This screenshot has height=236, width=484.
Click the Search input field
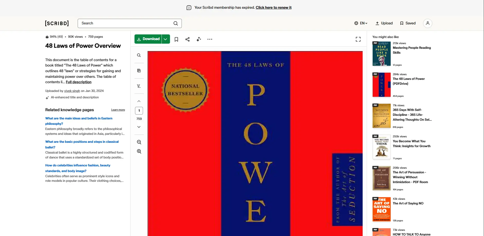pyautogui.click(x=130, y=23)
